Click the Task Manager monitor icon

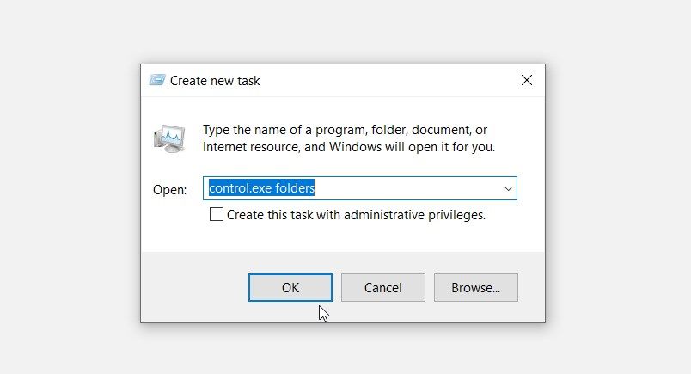click(x=169, y=138)
